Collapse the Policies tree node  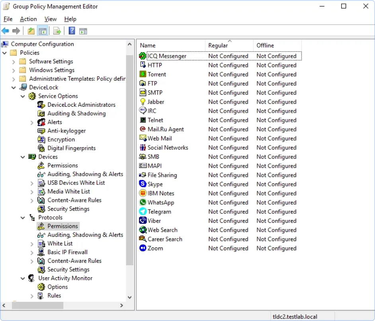pos(4,53)
